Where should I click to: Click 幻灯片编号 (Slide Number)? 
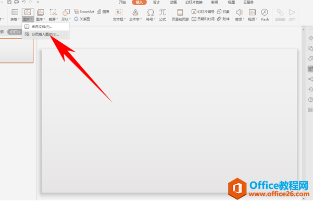203,11
